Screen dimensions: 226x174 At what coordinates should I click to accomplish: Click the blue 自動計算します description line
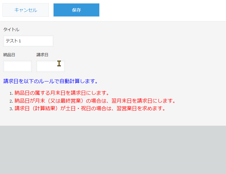click(x=50, y=81)
